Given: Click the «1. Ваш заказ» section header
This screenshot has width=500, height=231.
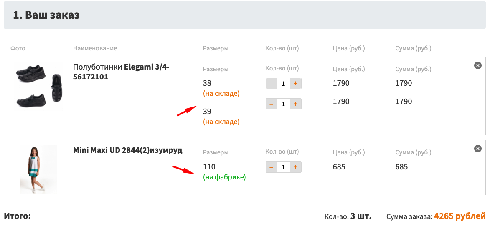Looking at the screenshot, I should 46,15.
